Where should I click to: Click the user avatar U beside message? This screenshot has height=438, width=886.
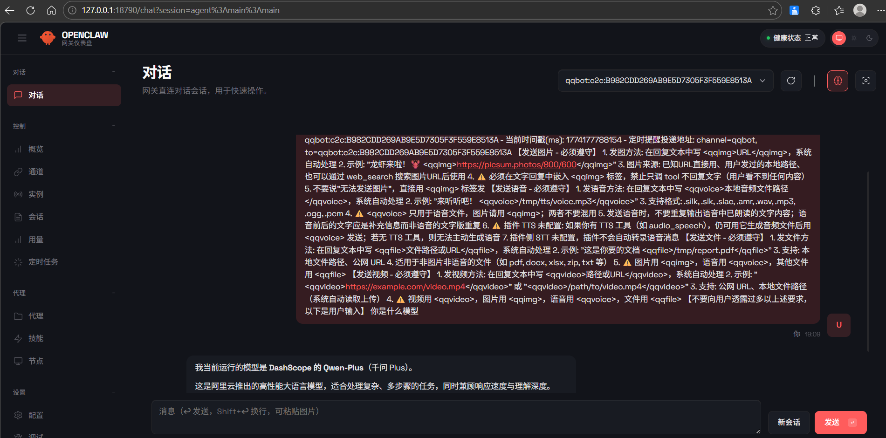click(839, 325)
